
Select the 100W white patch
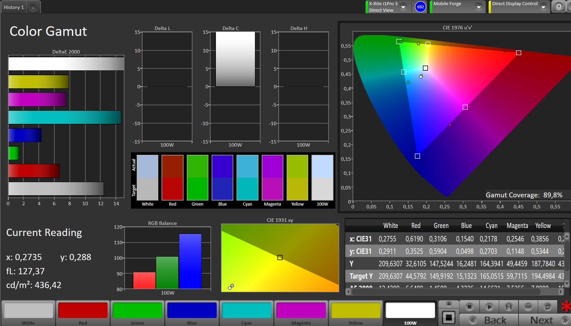410,310
